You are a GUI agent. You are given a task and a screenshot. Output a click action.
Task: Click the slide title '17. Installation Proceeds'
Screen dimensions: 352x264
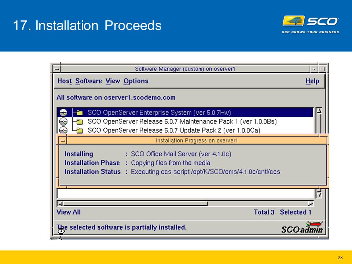(87, 25)
